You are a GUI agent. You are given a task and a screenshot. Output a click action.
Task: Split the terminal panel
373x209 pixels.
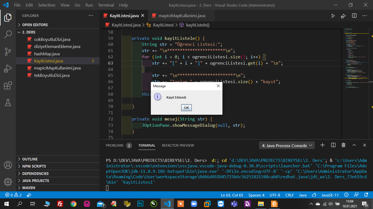[x=333, y=145]
